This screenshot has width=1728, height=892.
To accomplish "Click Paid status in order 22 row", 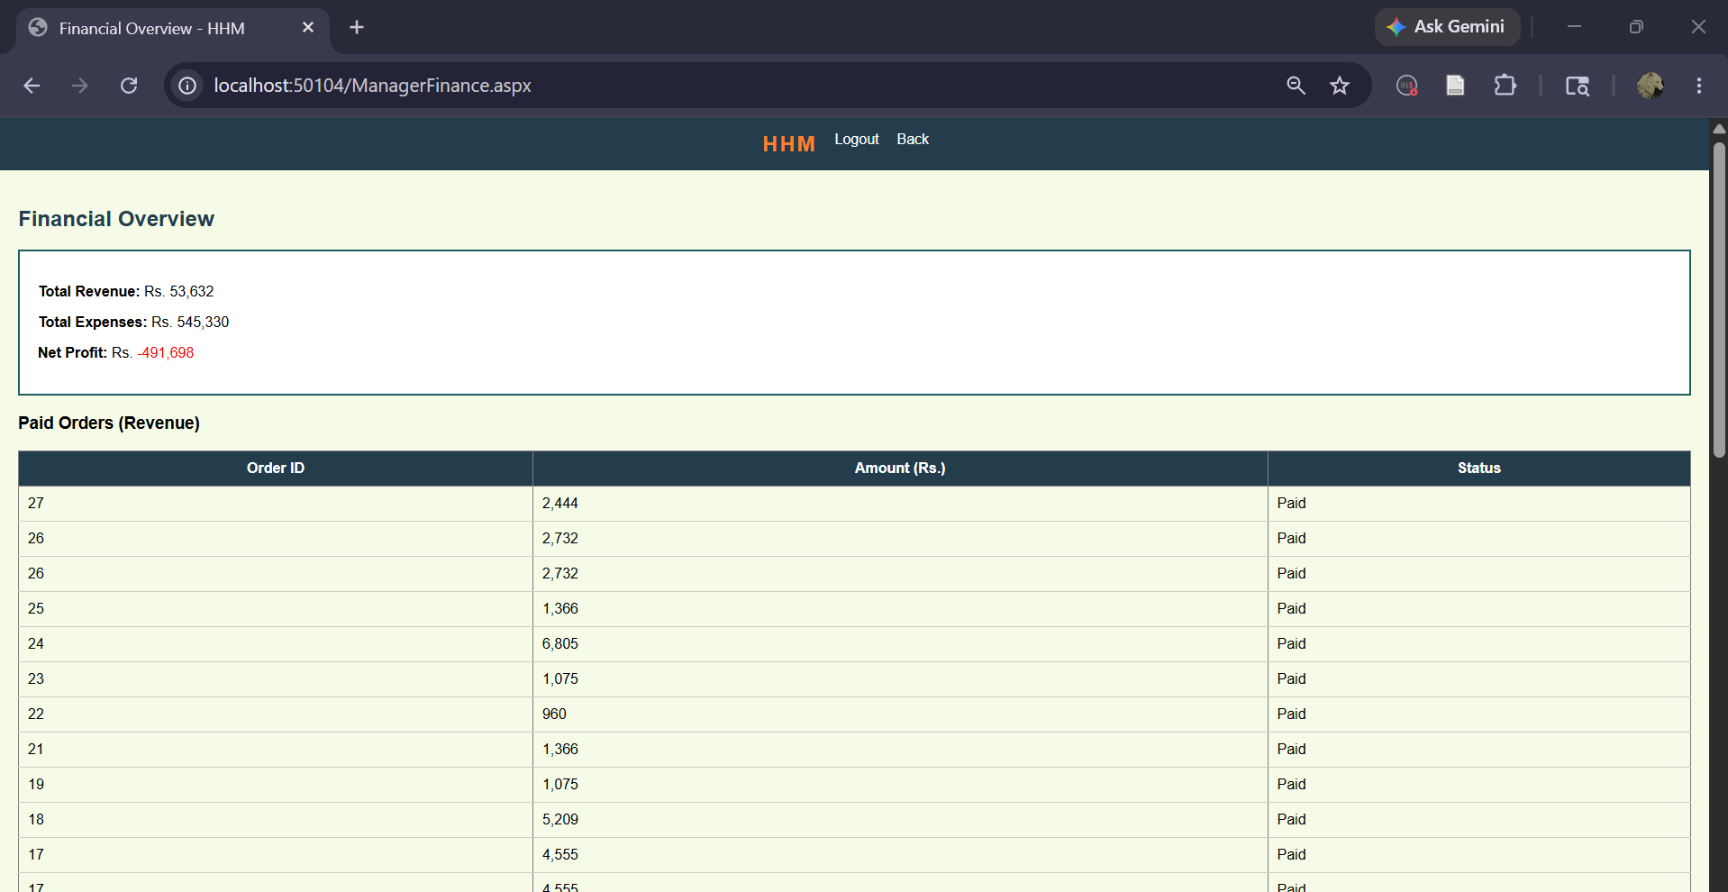I will pyautogui.click(x=1479, y=715).
